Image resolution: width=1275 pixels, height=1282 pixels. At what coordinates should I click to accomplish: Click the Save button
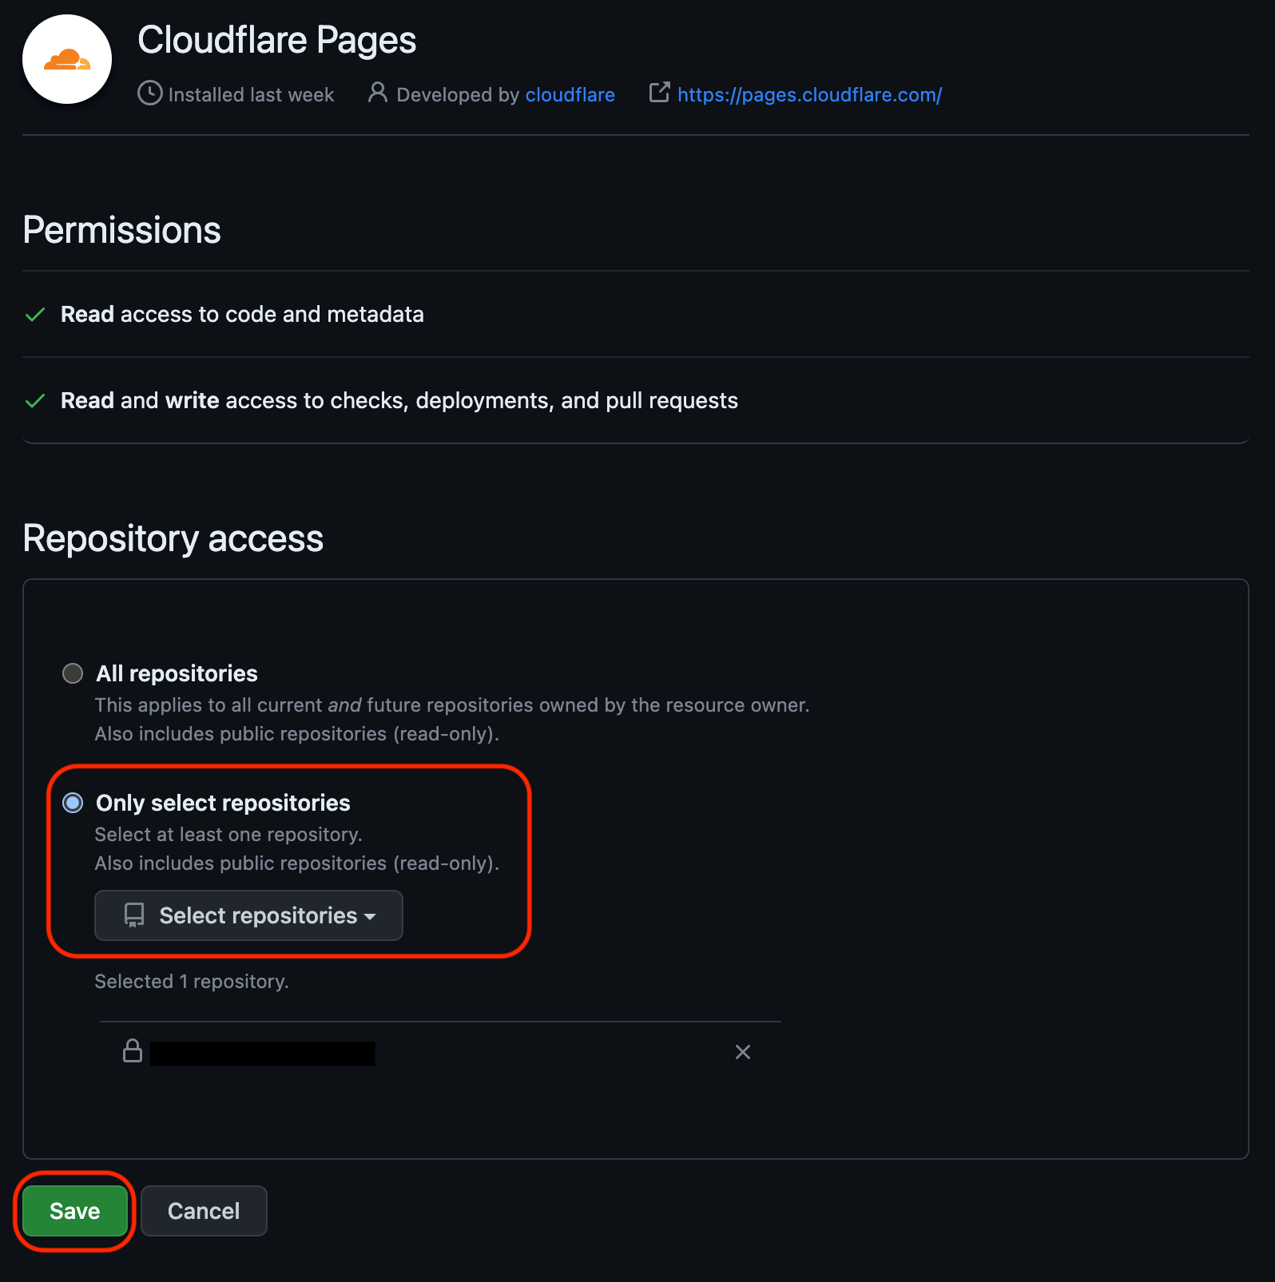coord(74,1210)
